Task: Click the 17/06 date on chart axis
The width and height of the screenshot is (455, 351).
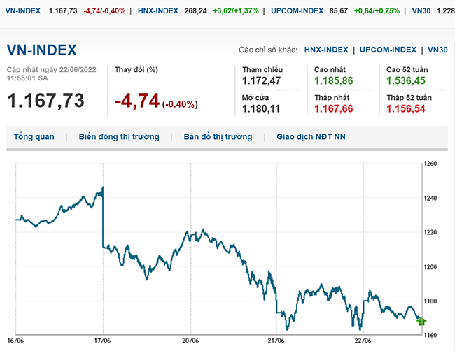Action: [x=103, y=341]
